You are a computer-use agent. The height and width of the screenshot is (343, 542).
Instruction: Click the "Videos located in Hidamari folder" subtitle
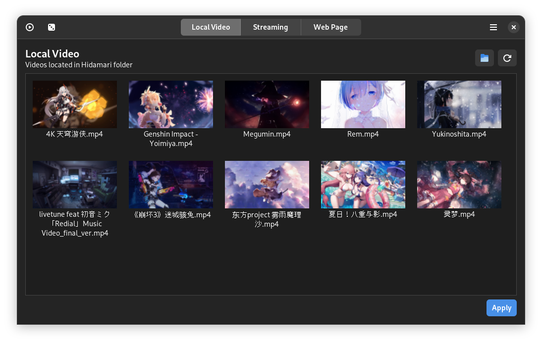(79, 65)
